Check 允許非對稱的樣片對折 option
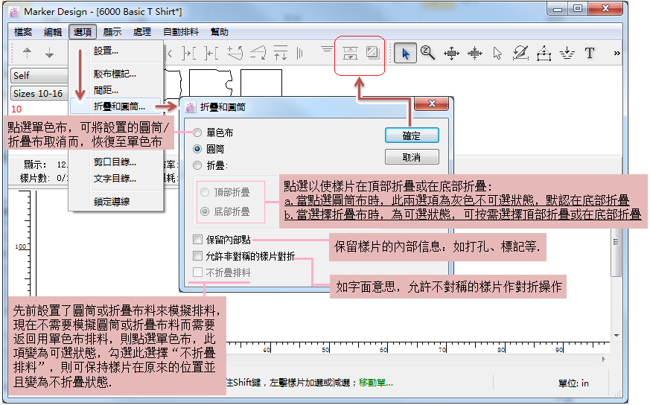The height and width of the screenshot is (405, 650). tap(197, 256)
